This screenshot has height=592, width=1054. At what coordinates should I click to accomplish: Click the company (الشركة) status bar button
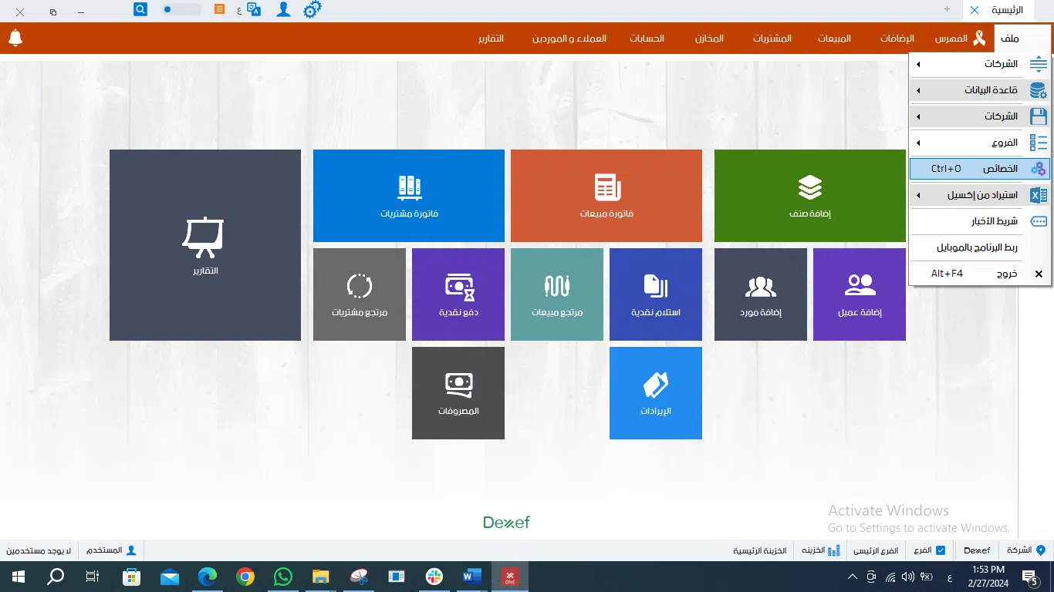(1025, 550)
